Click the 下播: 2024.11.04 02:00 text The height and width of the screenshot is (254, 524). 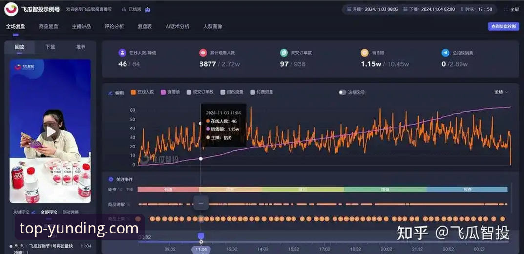(431, 9)
